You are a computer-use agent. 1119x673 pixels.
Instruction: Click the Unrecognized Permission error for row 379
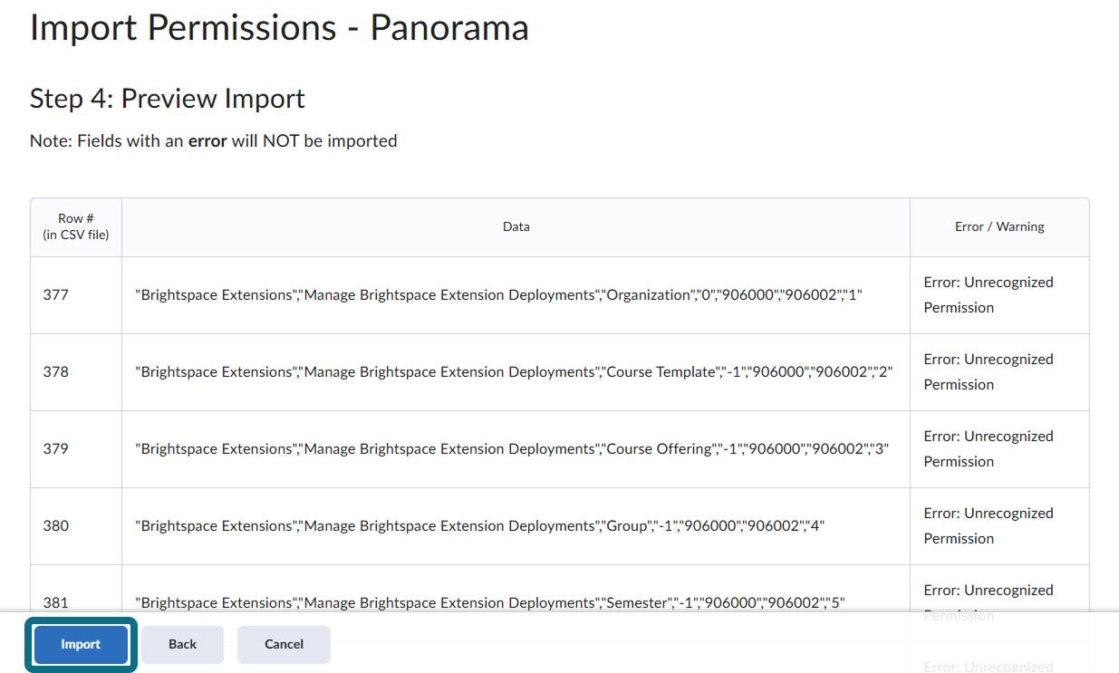click(x=989, y=449)
